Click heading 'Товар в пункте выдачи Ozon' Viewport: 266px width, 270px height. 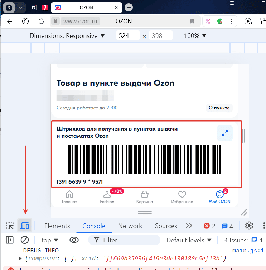(115, 83)
